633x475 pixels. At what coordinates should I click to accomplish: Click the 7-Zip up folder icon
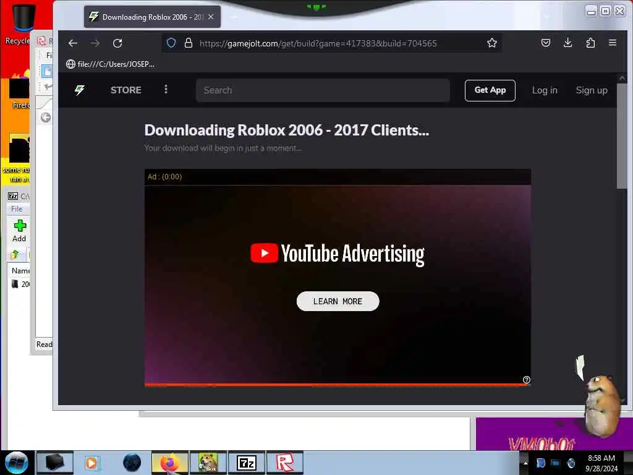click(15, 254)
